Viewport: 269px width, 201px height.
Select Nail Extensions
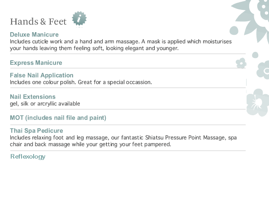point(33,97)
